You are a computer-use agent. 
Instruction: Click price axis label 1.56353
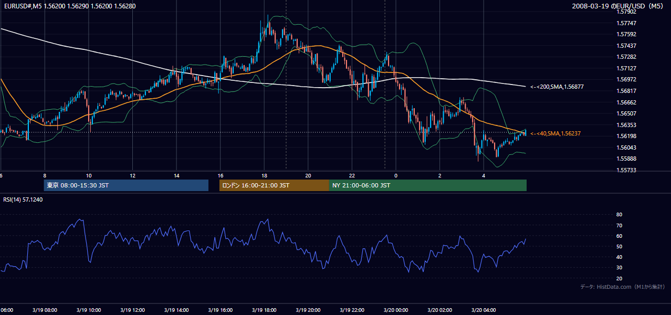point(626,125)
